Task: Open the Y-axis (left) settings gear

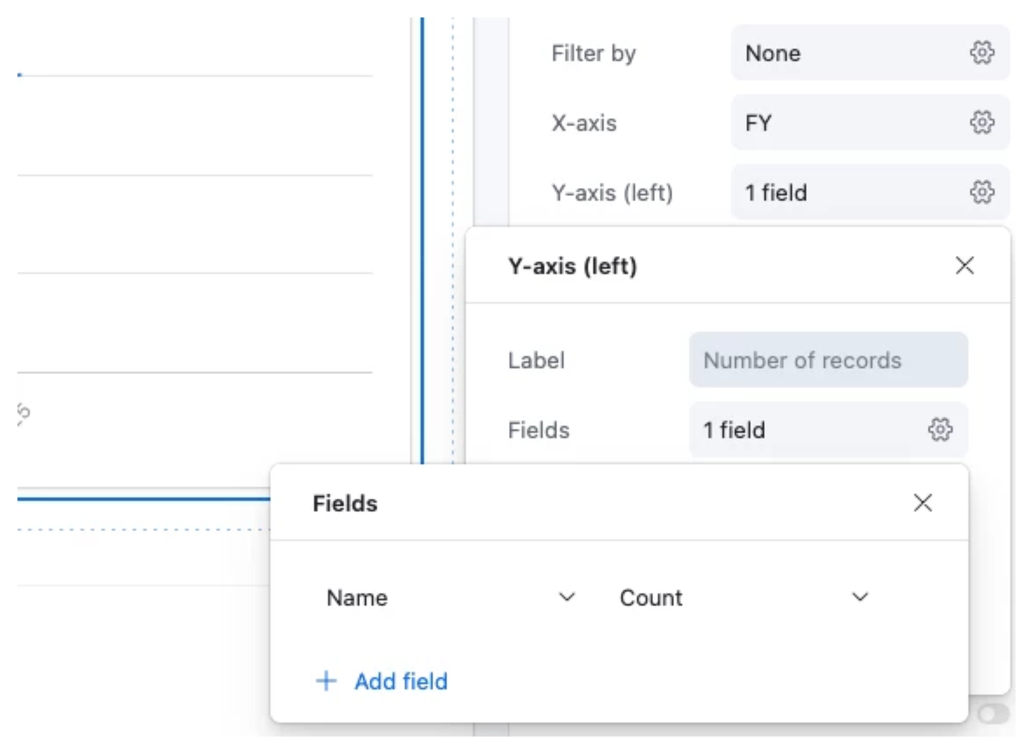Action: point(982,193)
